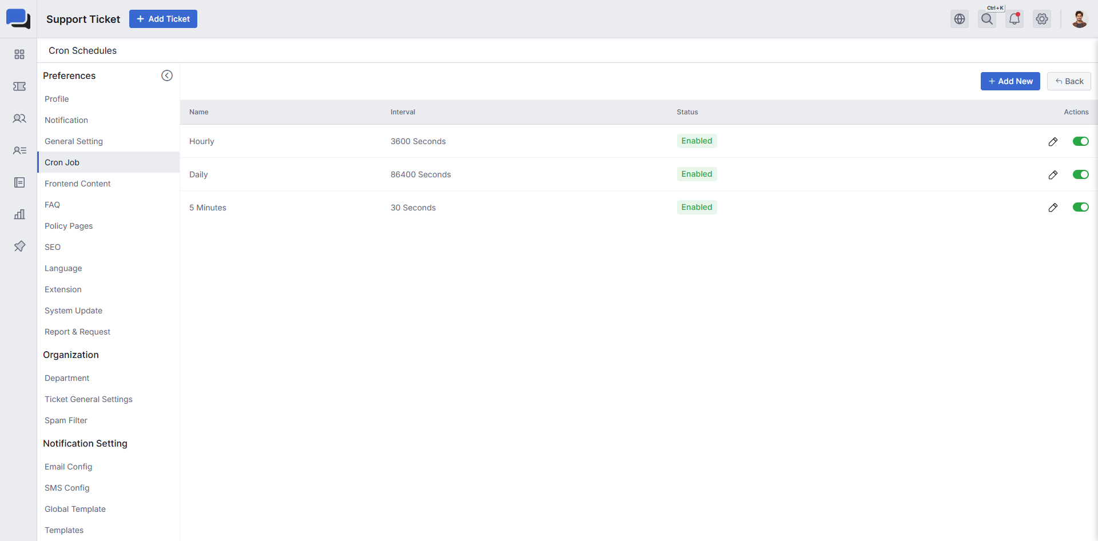Edit the Daily cron schedule

pyautogui.click(x=1053, y=174)
